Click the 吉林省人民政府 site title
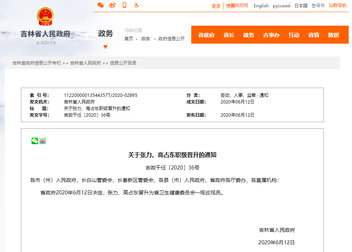 [x=46, y=34]
